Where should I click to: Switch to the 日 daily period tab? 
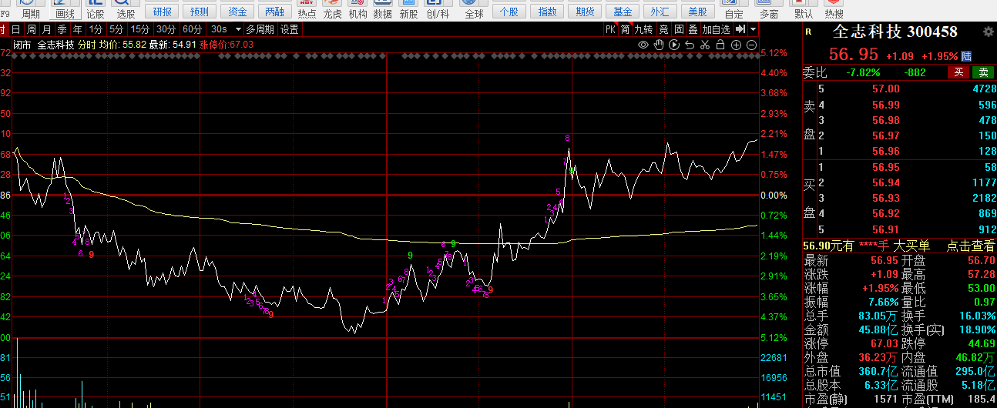(x=15, y=29)
